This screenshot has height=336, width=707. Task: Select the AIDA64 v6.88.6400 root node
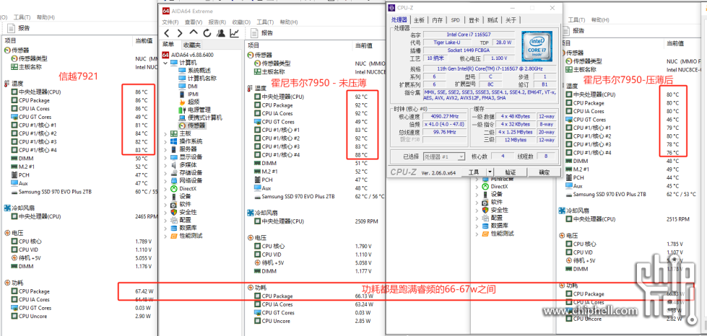193,55
